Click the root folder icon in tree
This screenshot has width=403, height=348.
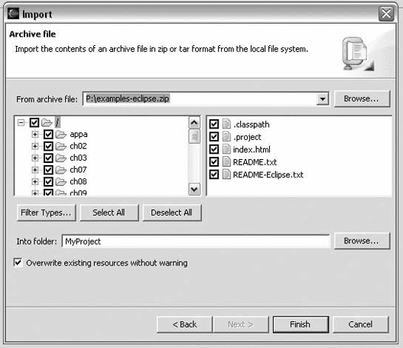(x=47, y=122)
